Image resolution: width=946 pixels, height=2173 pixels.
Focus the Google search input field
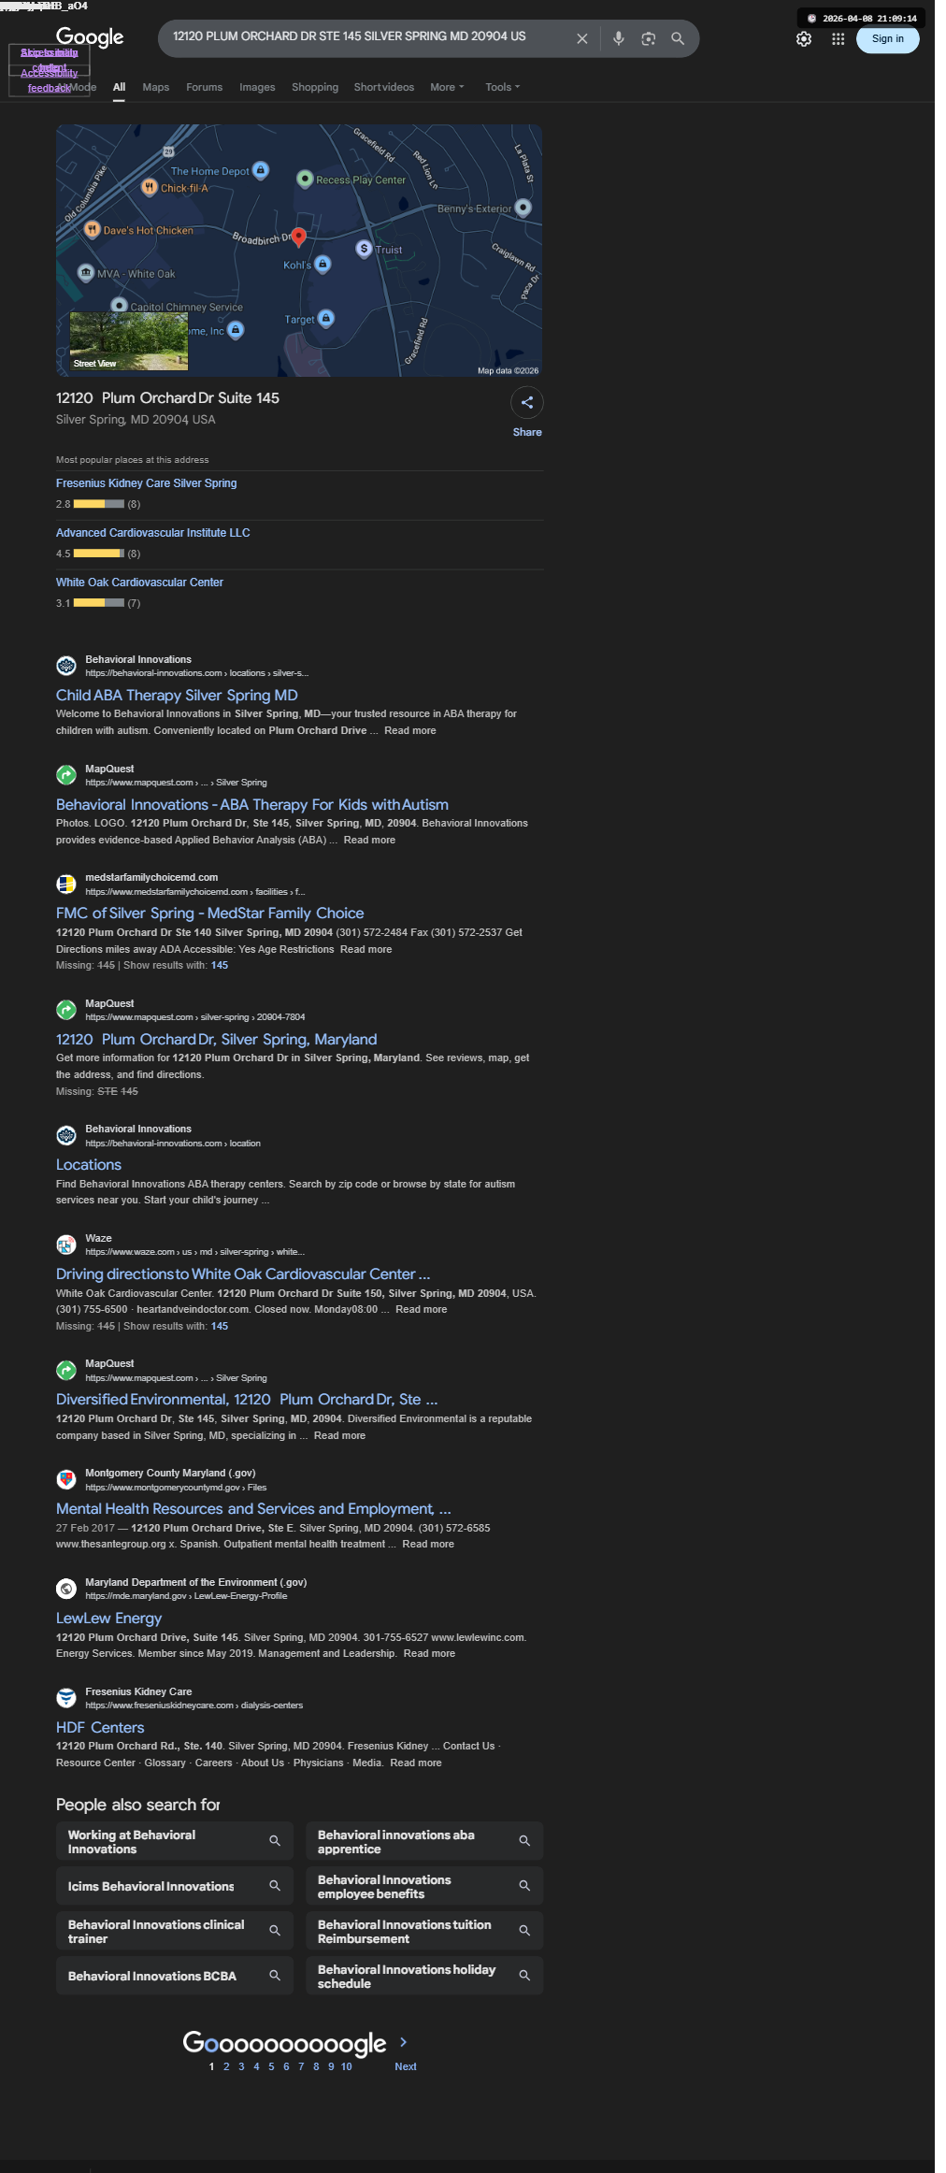[x=365, y=37]
